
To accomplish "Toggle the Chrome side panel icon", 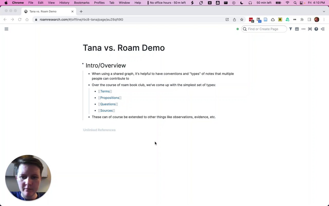I will coord(309,20).
